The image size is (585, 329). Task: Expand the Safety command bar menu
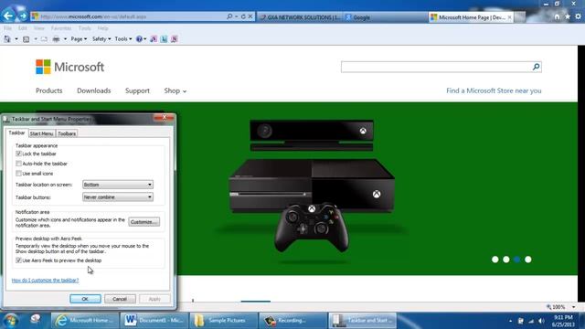pos(101,38)
